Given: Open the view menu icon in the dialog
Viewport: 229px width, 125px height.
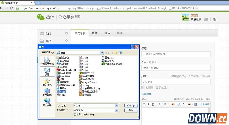Looking at the screenshot, I should point(120,53).
